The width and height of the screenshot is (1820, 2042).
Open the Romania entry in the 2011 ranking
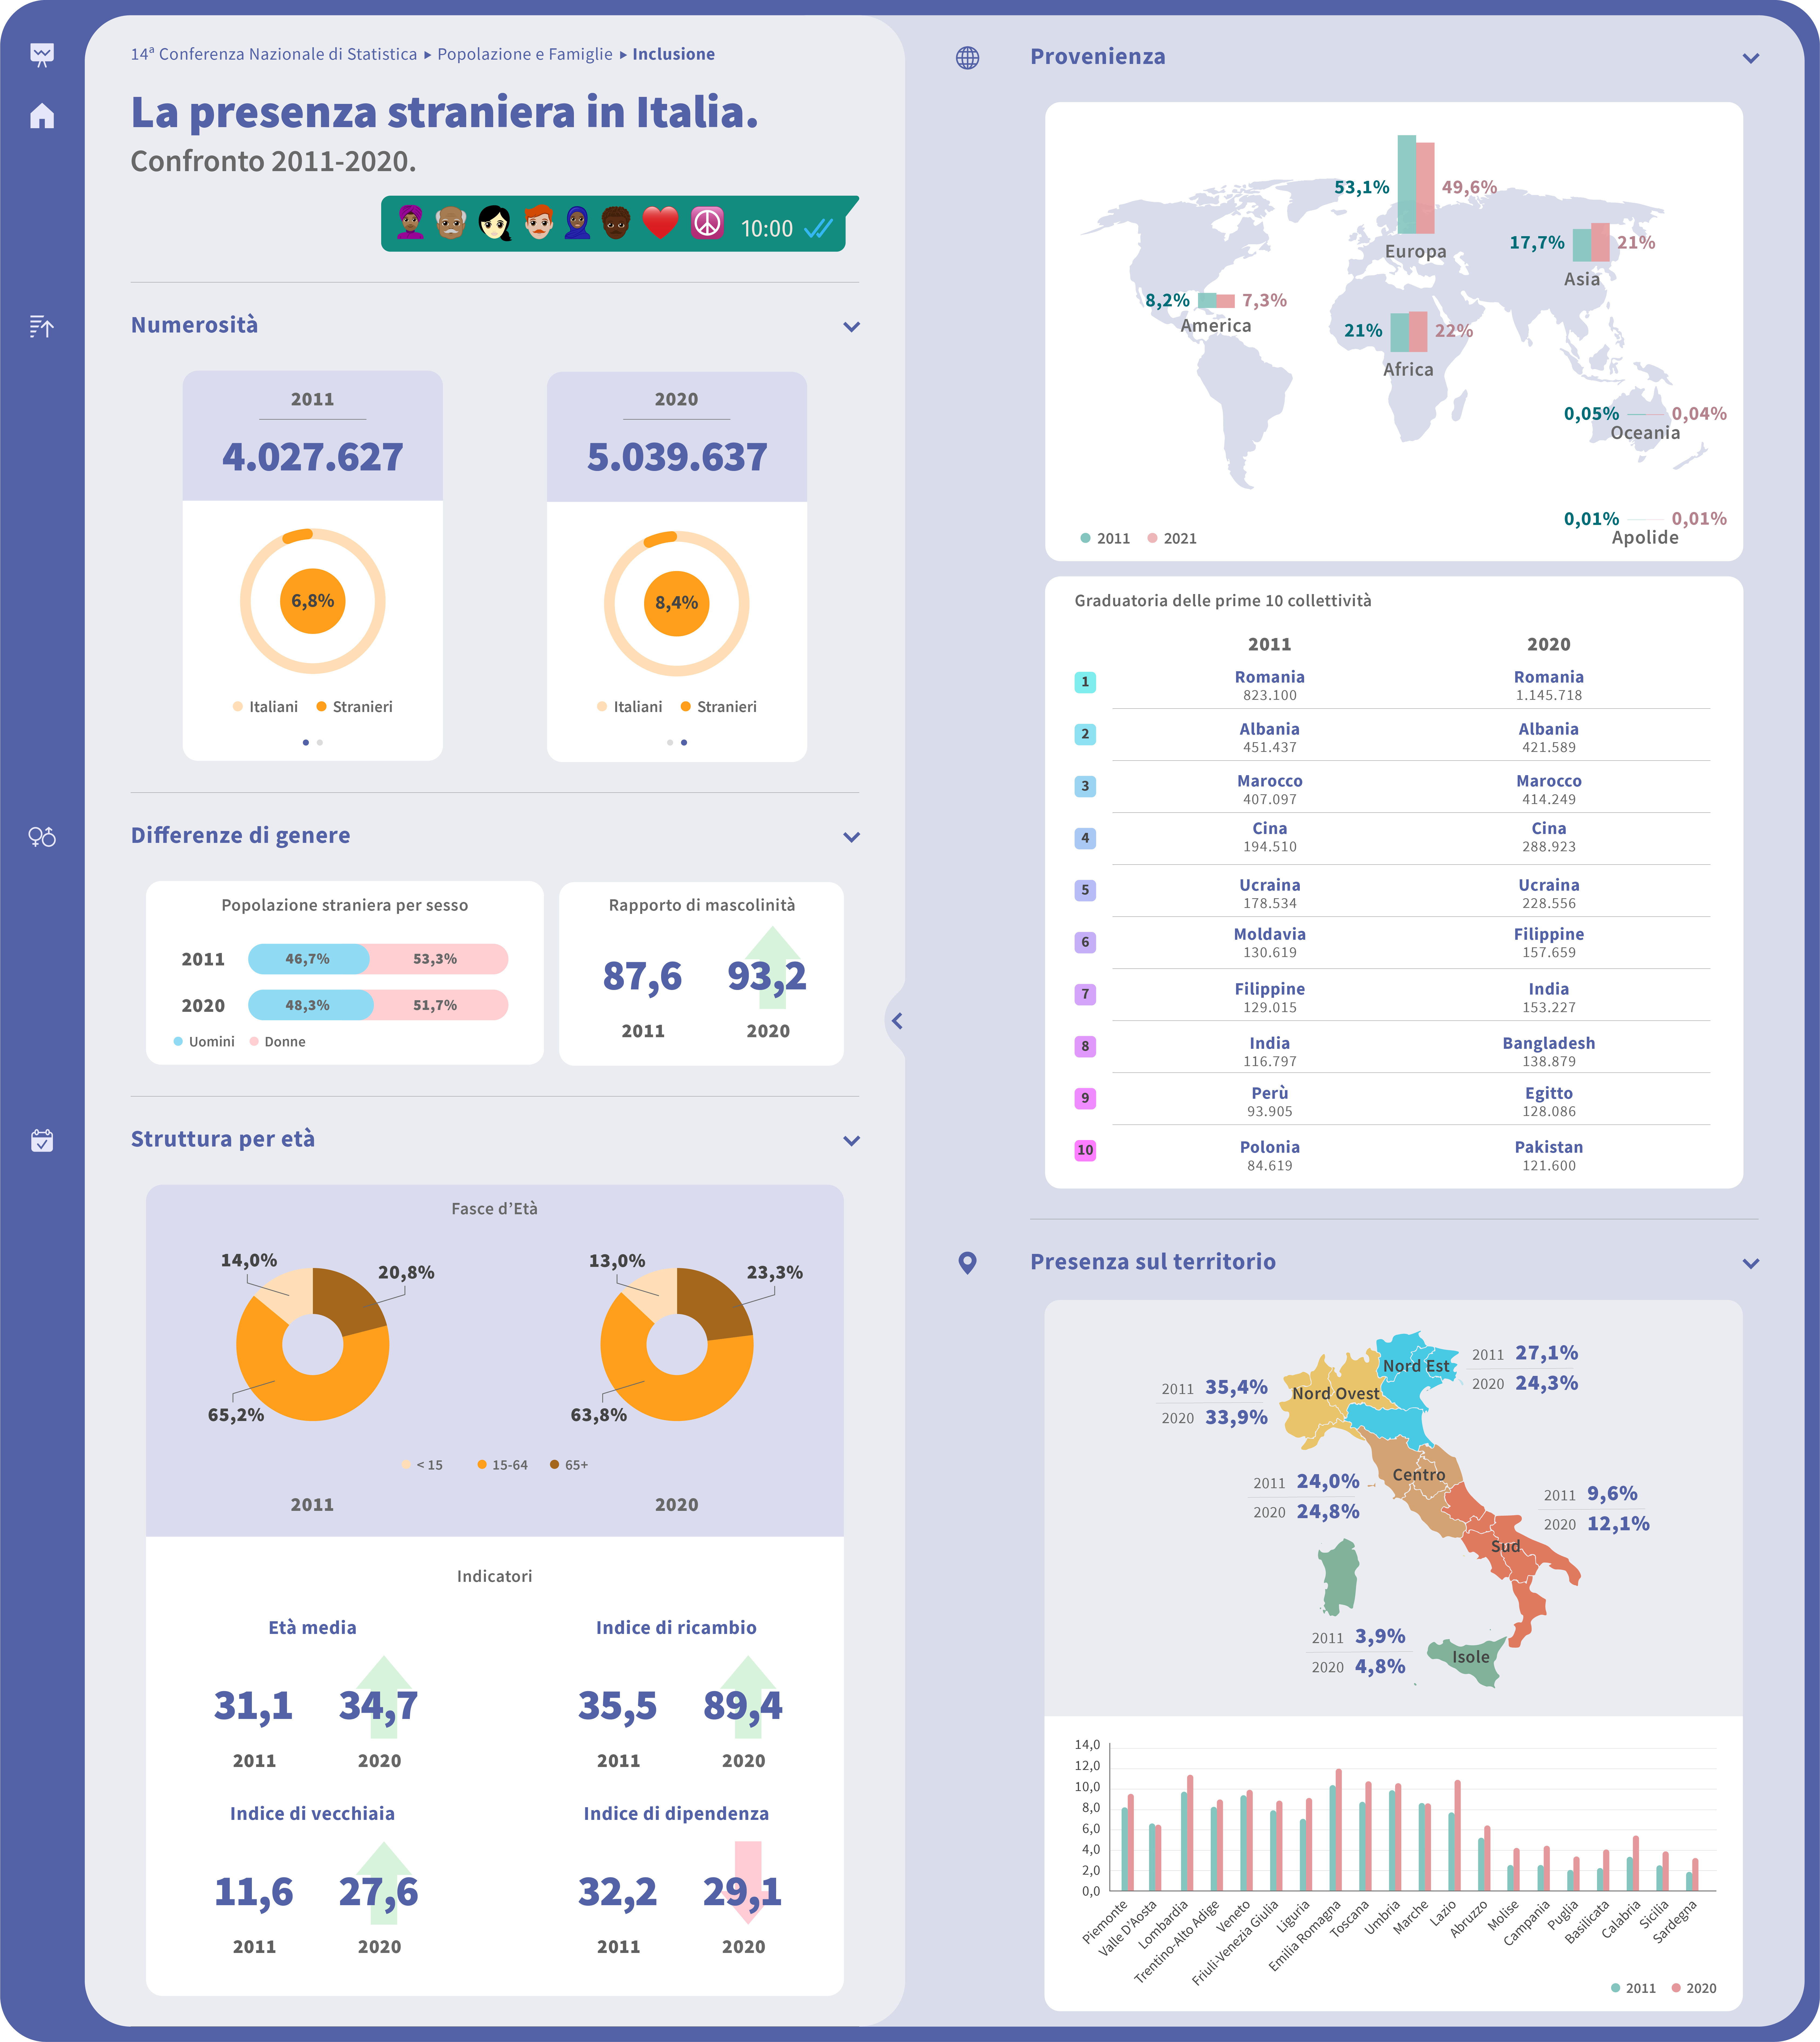coord(1270,677)
